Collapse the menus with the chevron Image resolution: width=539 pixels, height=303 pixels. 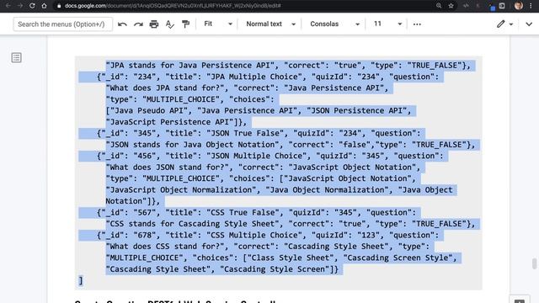(529, 24)
